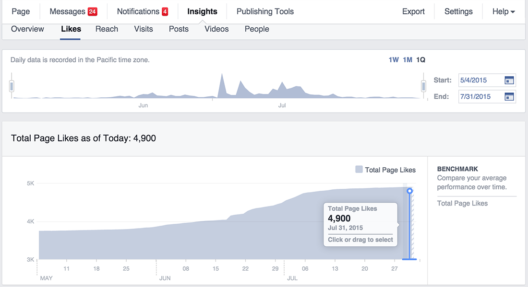The height and width of the screenshot is (287, 528).
Task: Set range to 1Q
Action: click(420, 60)
